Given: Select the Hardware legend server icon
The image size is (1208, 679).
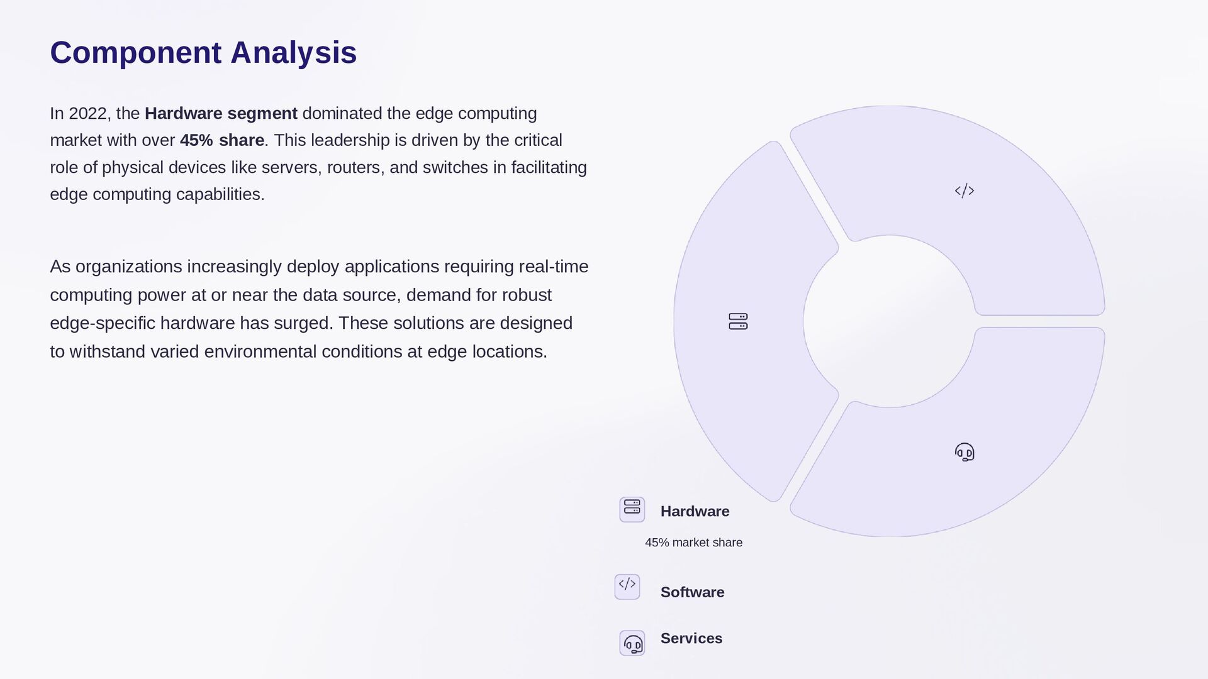Looking at the screenshot, I should (x=632, y=509).
